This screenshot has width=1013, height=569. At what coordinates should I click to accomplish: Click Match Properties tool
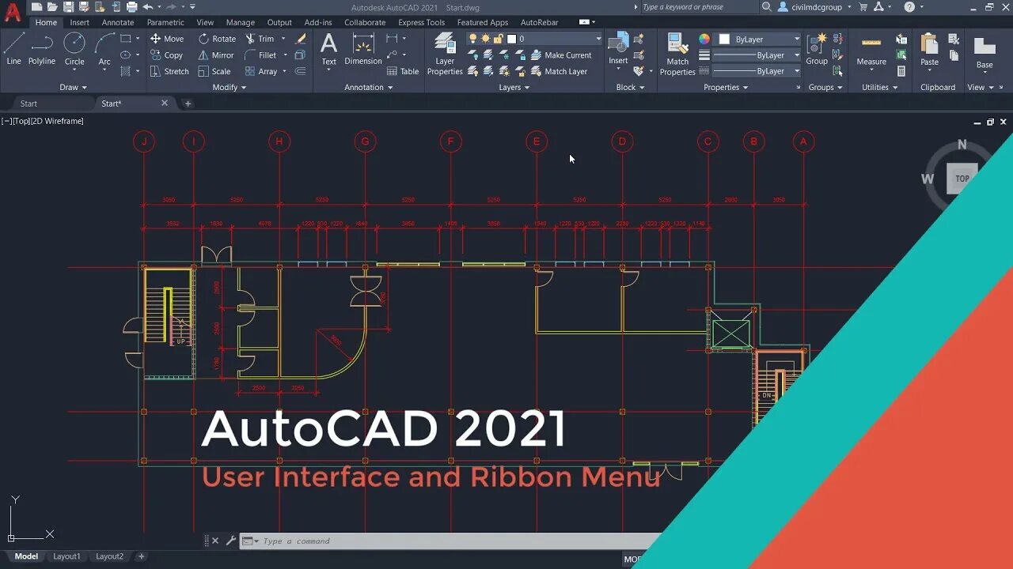coord(677,54)
